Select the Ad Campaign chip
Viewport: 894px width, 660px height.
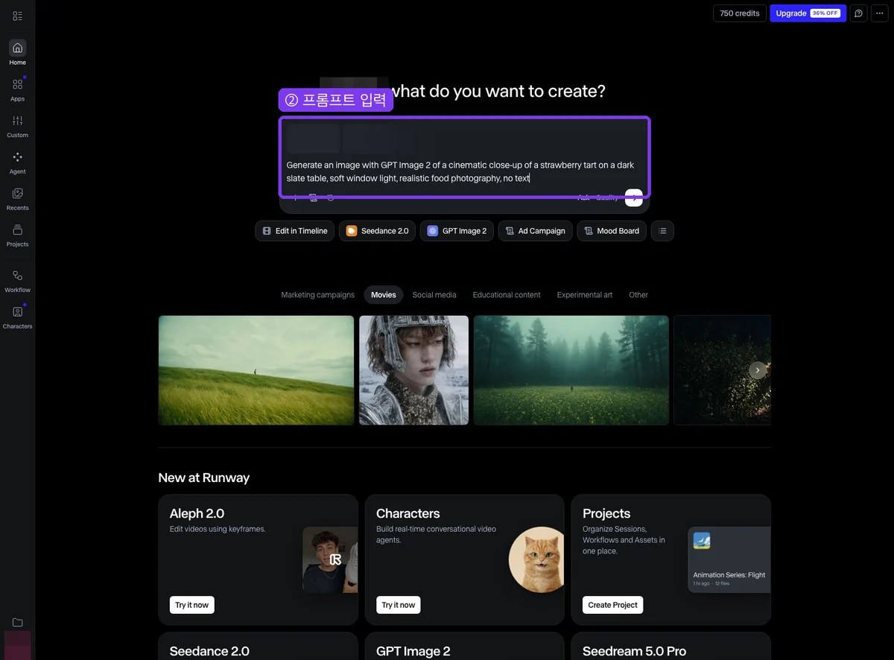(536, 231)
